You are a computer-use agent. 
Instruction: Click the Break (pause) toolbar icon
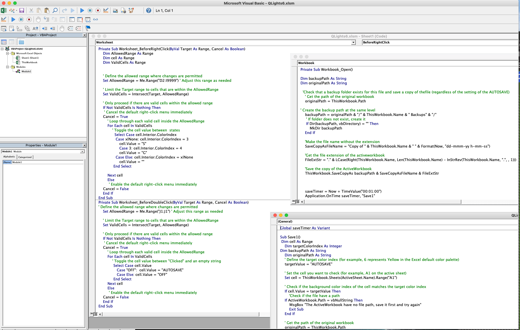pos(90,10)
